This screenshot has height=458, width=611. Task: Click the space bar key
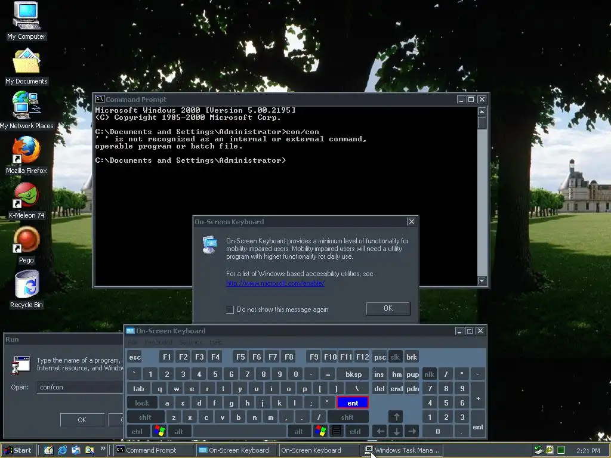tap(240, 431)
